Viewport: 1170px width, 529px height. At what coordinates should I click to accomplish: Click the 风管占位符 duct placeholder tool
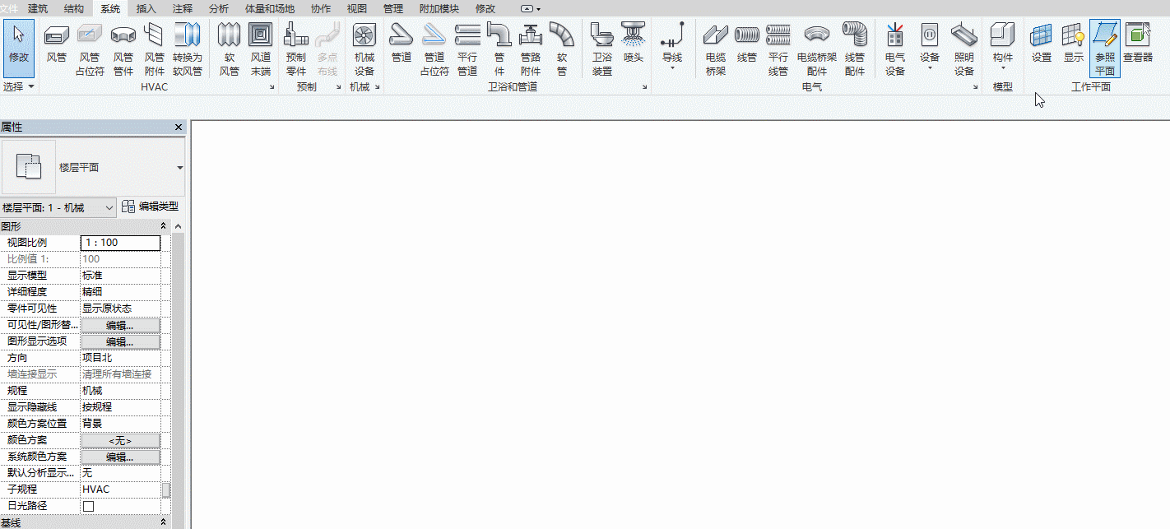click(x=90, y=48)
